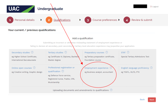Viewport: 168px width, 103px height.
Task: Click the UAC logo
Action: pyautogui.click(x=21, y=9)
